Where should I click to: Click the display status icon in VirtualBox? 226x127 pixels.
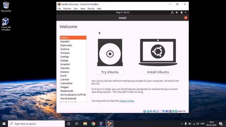(163, 111)
